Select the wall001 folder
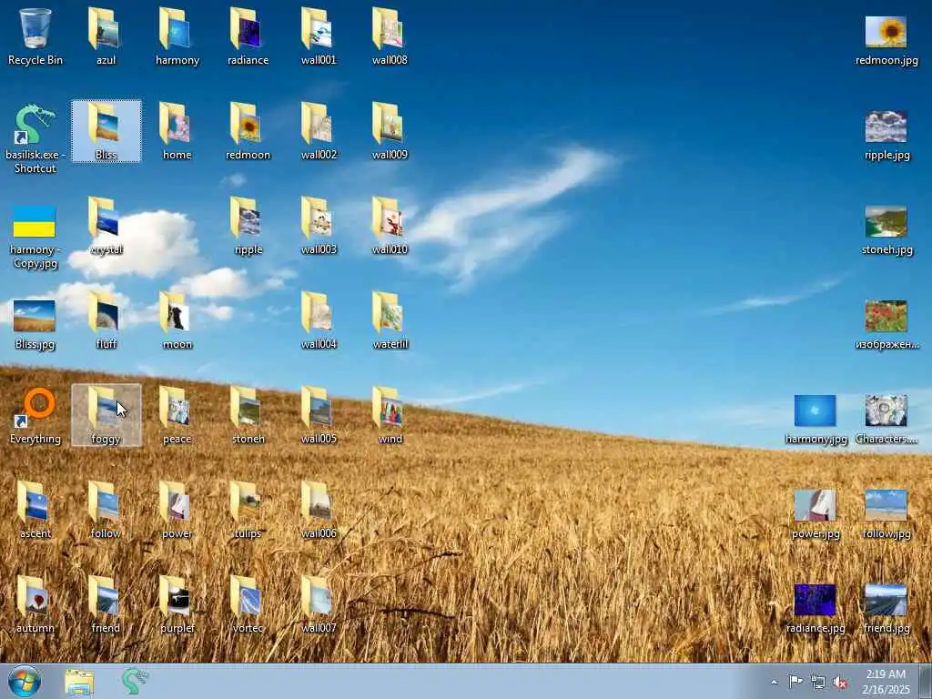Image resolution: width=932 pixels, height=699 pixels. 319,36
